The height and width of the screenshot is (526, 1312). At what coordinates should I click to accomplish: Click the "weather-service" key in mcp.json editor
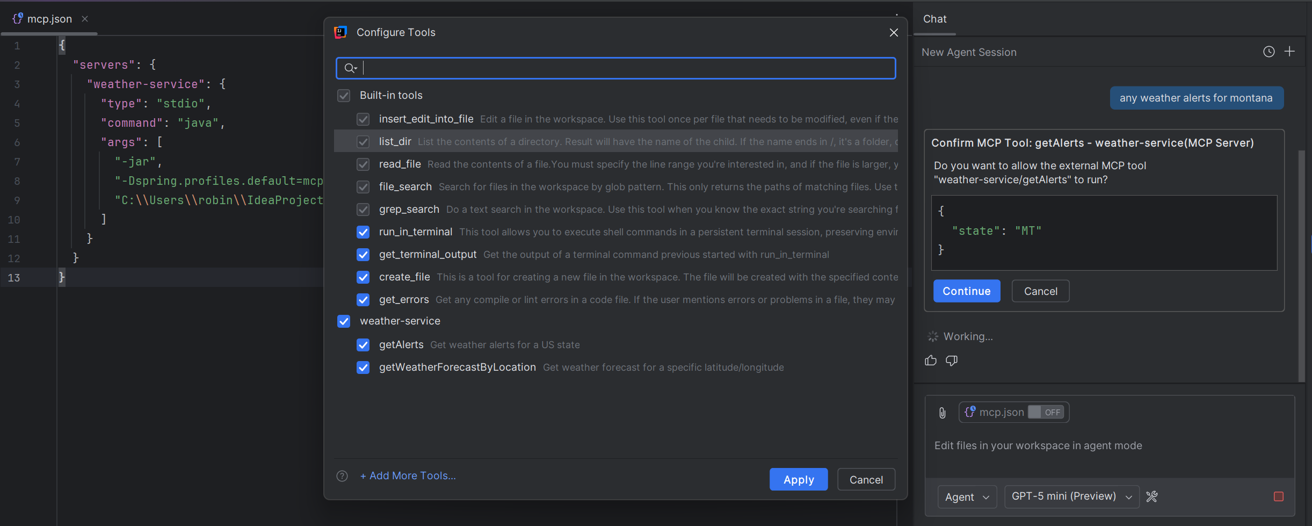coord(146,84)
